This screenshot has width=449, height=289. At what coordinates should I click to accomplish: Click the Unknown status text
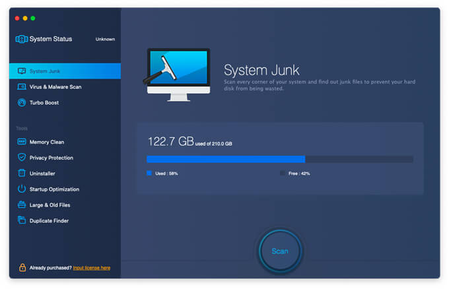(x=105, y=39)
